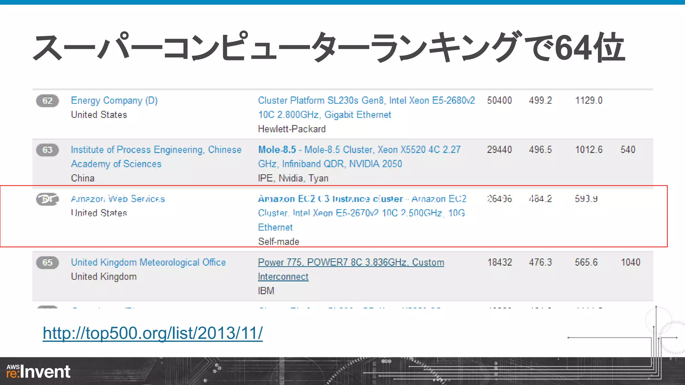Viewport: 685px width, 385px height.
Task: Click the power value 540
Action: coord(628,149)
